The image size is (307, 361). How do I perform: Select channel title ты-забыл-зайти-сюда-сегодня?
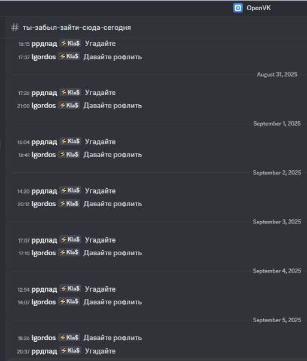tap(77, 27)
